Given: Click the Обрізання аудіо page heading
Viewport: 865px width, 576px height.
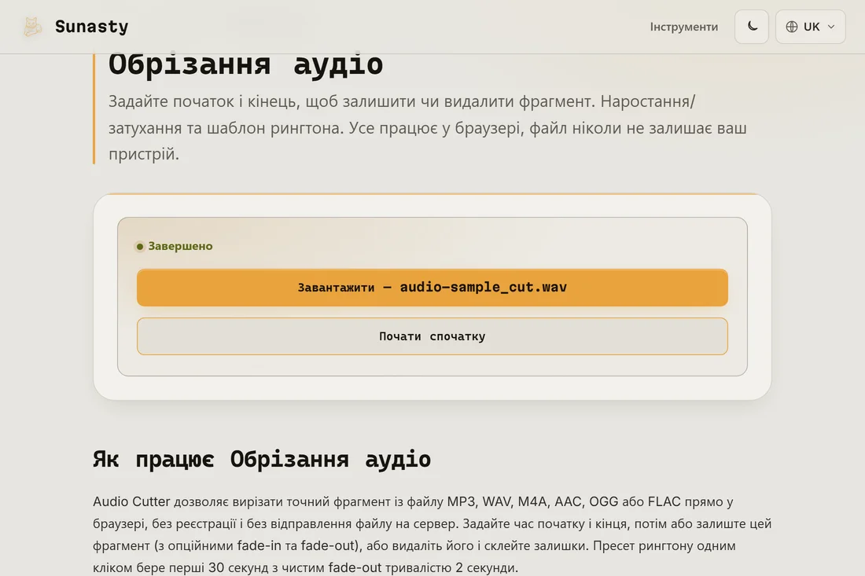Looking at the screenshot, I should click(245, 64).
